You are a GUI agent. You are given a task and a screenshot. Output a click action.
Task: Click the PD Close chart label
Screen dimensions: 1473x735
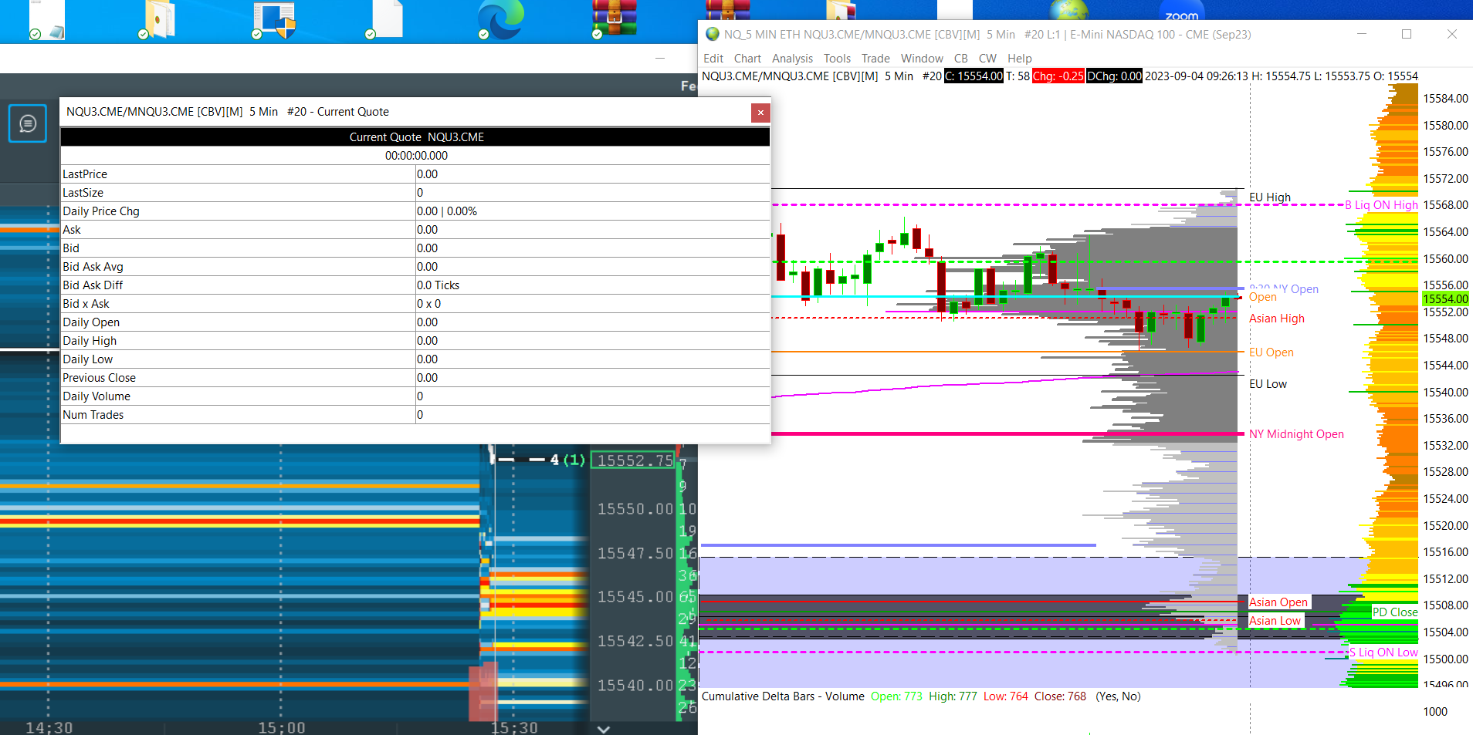click(x=1394, y=612)
